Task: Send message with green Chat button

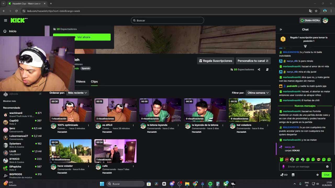Action: [x=327, y=175]
